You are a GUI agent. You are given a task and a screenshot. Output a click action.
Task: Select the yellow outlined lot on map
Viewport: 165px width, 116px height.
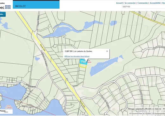coord(83,66)
